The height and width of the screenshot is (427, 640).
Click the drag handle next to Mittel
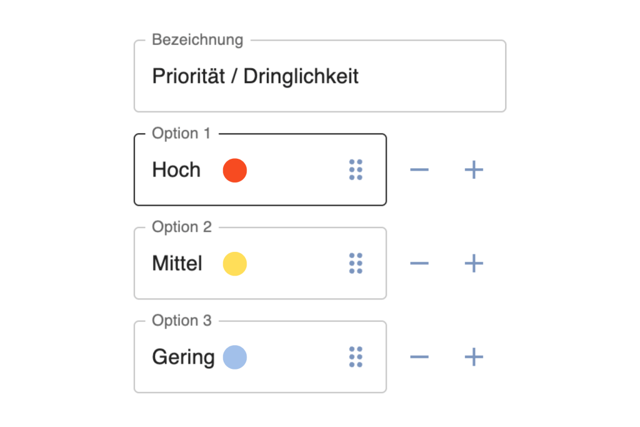point(356,263)
